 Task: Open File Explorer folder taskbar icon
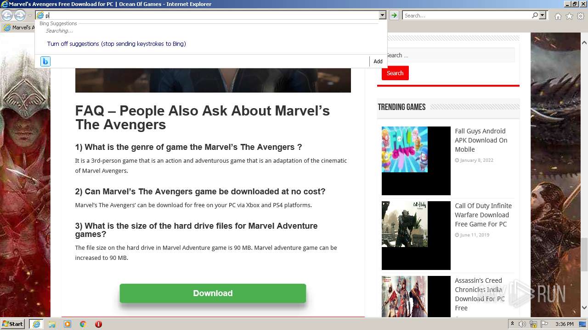52,324
